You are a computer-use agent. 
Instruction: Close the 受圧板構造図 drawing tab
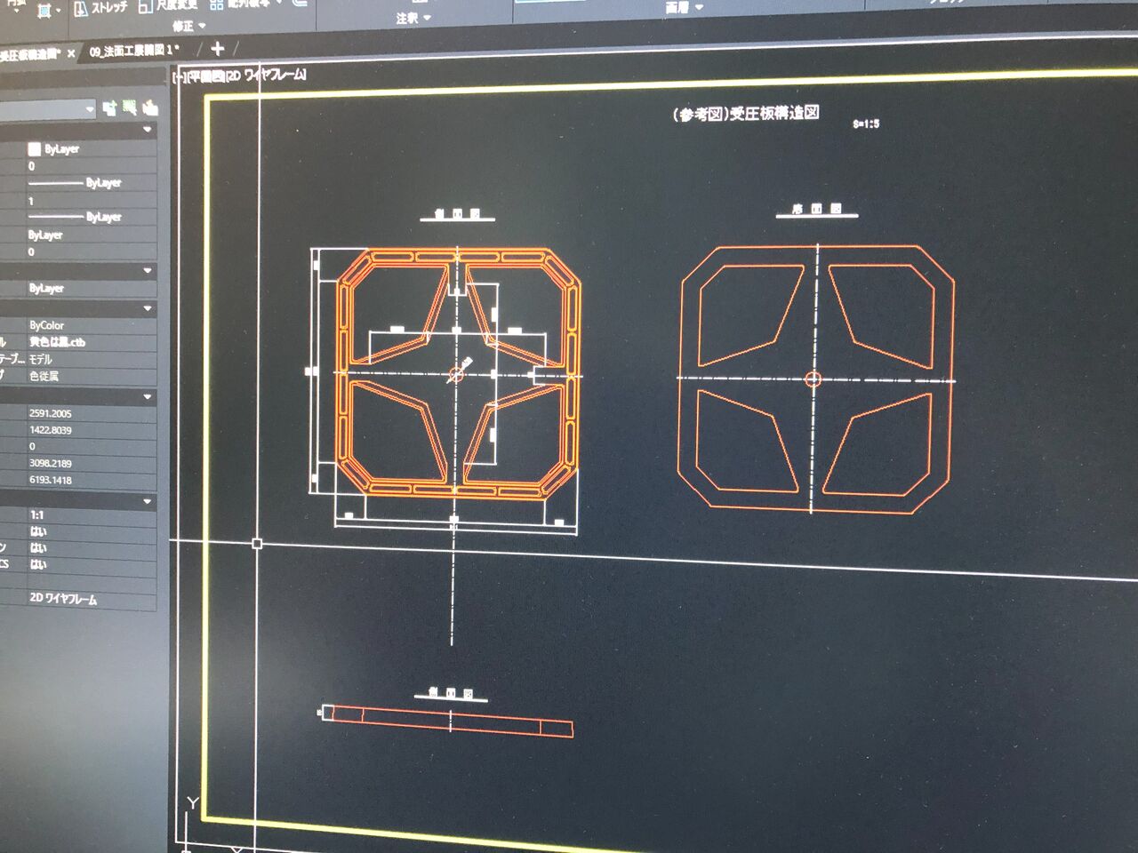pyautogui.click(x=71, y=53)
